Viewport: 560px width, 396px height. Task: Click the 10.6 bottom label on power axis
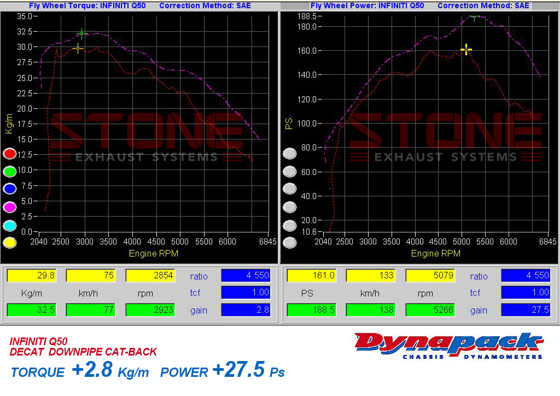[310, 232]
